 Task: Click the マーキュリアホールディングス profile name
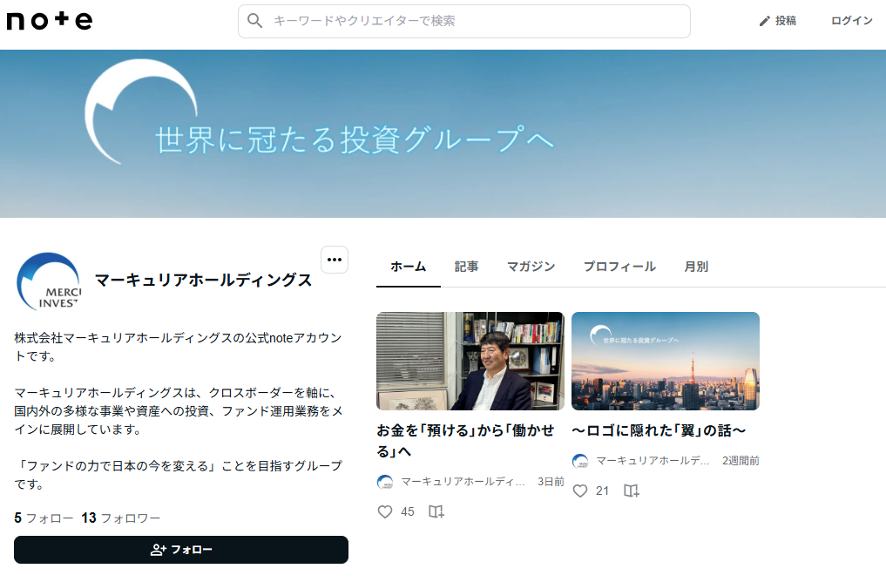203,281
